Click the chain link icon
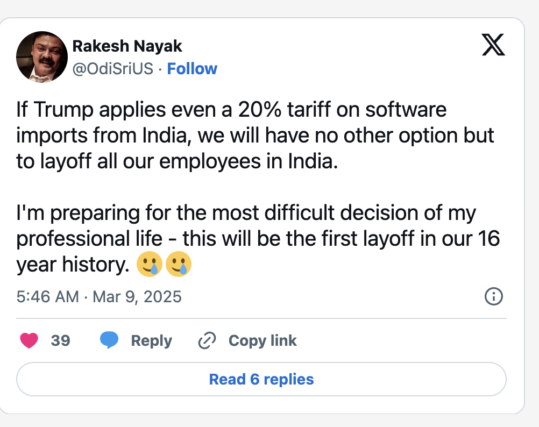Image resolution: width=539 pixels, height=427 pixels. [207, 340]
